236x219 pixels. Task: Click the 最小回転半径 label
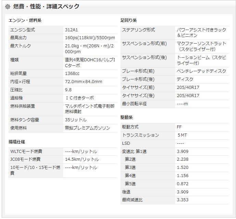(x=134, y=104)
